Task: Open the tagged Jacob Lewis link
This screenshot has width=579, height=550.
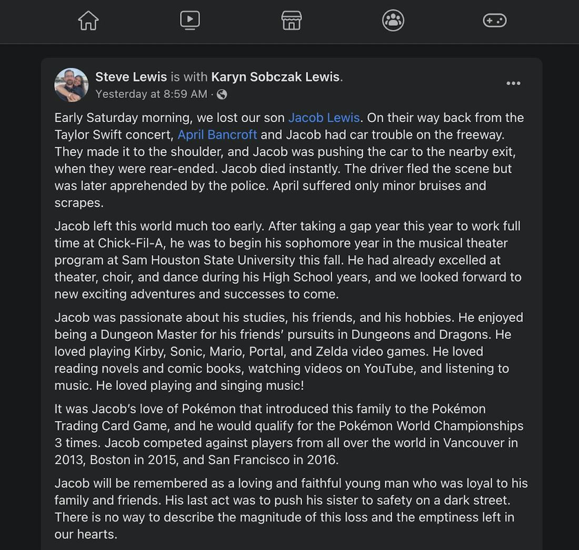Action: tap(324, 118)
